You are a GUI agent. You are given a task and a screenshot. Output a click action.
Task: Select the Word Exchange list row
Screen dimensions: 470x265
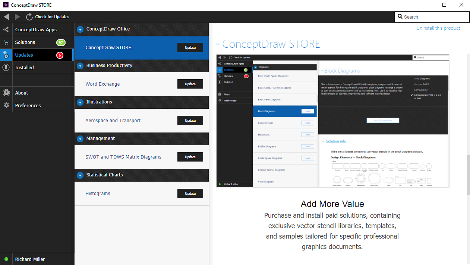point(142,84)
